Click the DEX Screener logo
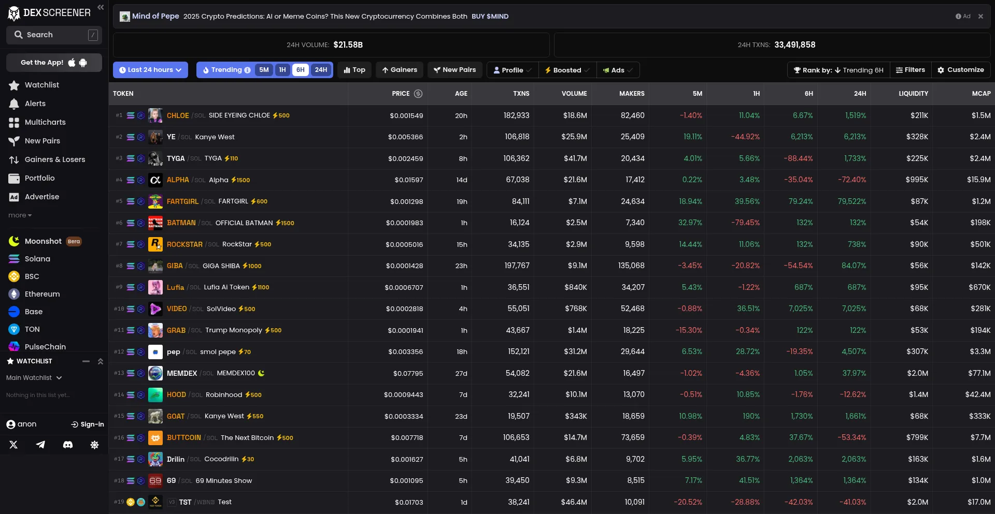The image size is (995, 514). point(49,13)
